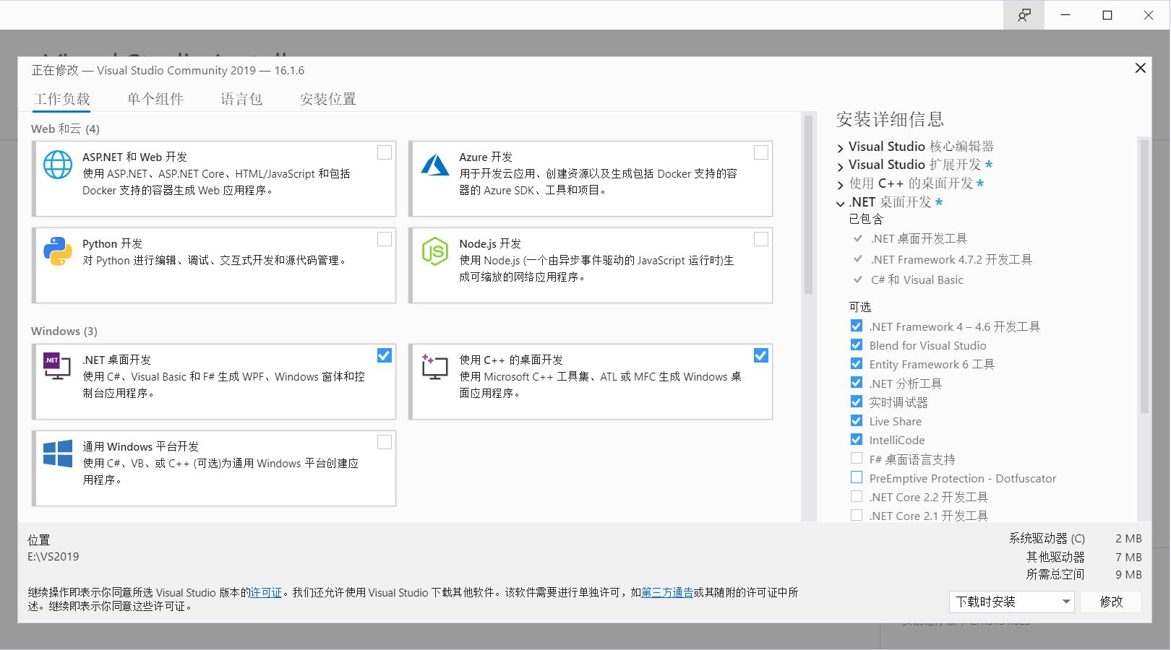Check PreEmptive Protection - Dotfuscator
The image size is (1171, 650).
click(857, 477)
